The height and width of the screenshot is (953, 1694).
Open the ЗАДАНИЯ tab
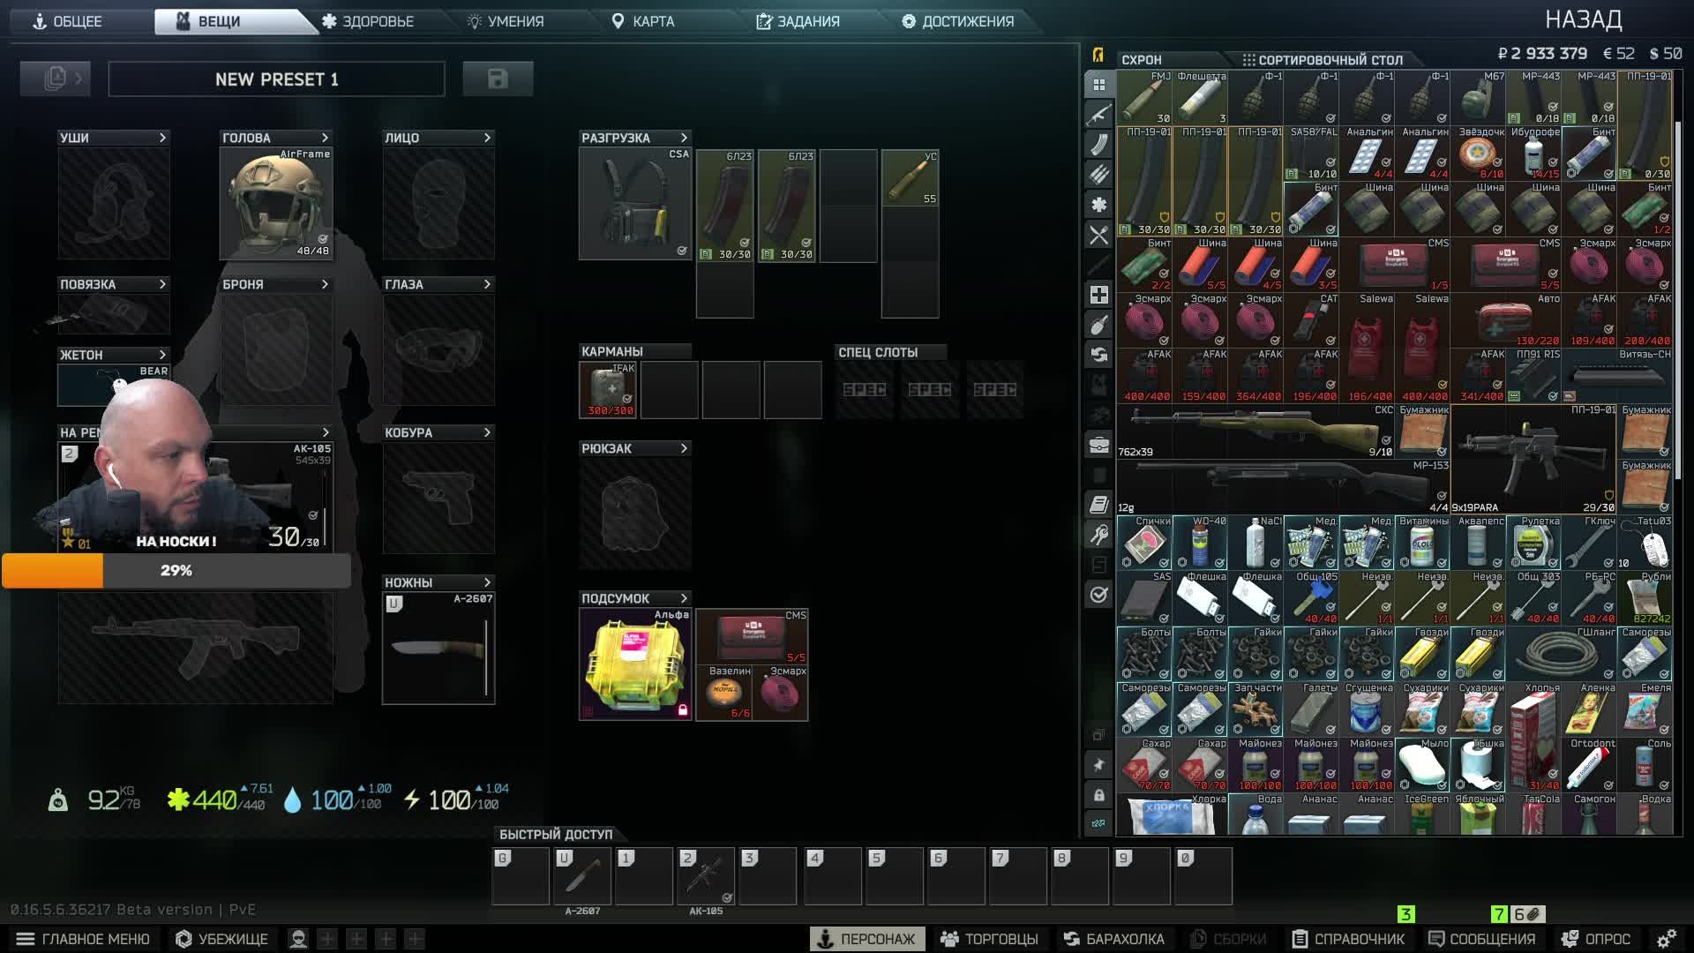point(798,21)
